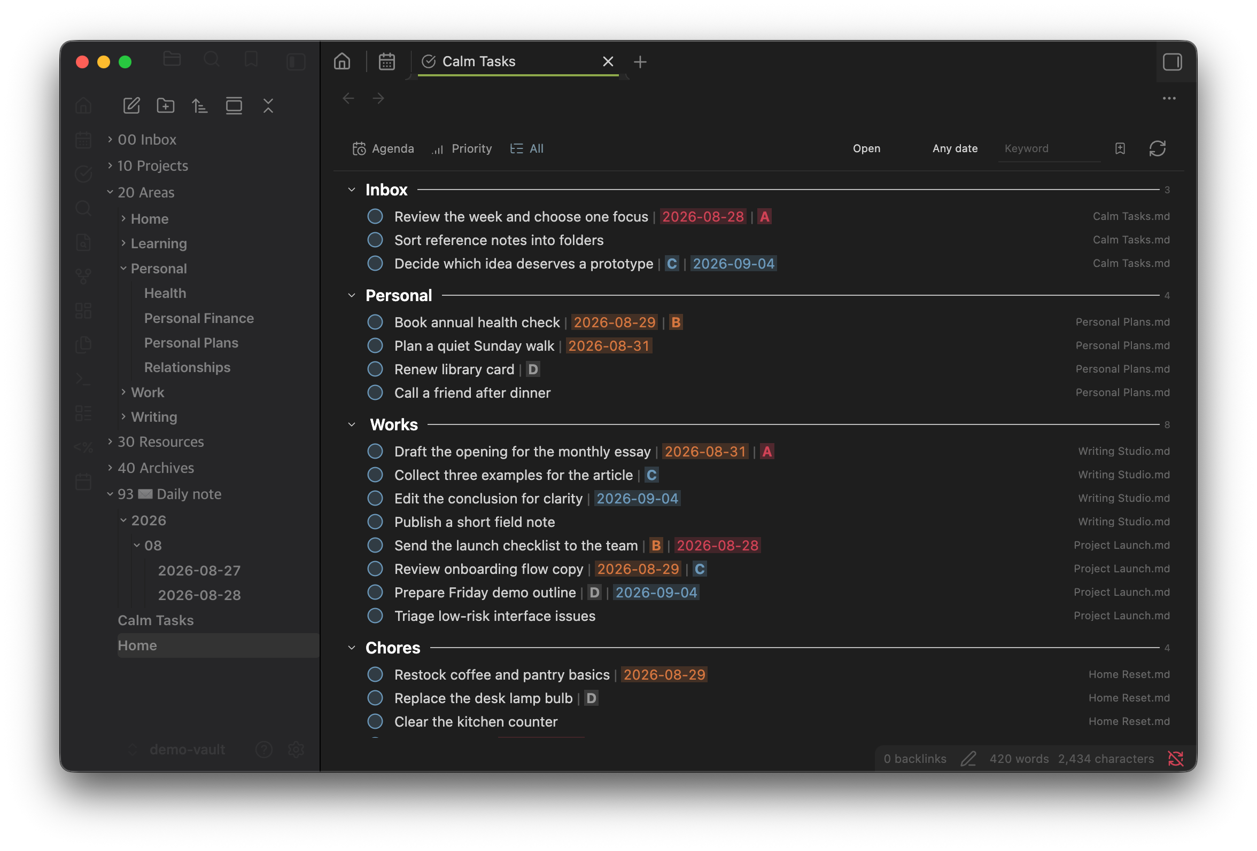Mark 'Call a friend after dinner' complete
1257x851 pixels.
[x=375, y=393]
